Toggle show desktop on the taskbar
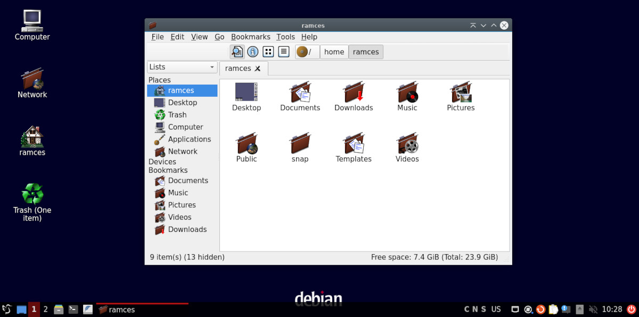Image resolution: width=639 pixels, height=317 pixels. (x=21, y=309)
